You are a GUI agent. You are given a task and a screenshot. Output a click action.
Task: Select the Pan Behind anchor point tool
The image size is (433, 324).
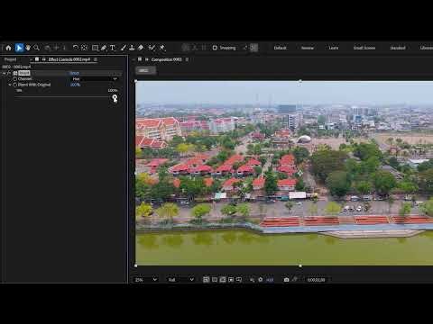click(x=85, y=48)
